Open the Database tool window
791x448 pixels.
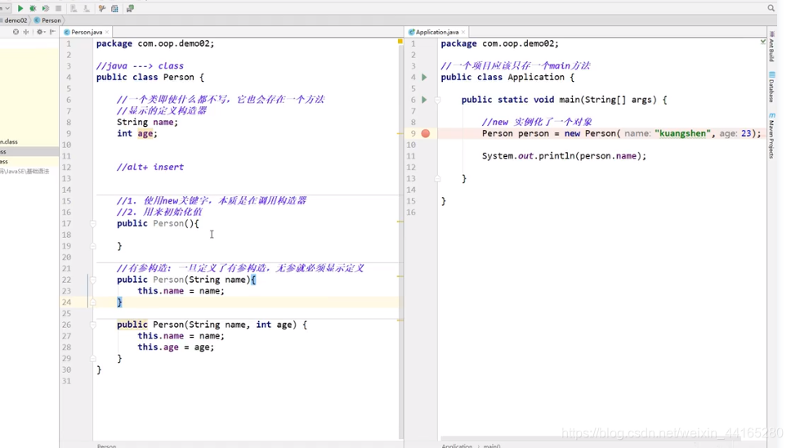coord(772,87)
